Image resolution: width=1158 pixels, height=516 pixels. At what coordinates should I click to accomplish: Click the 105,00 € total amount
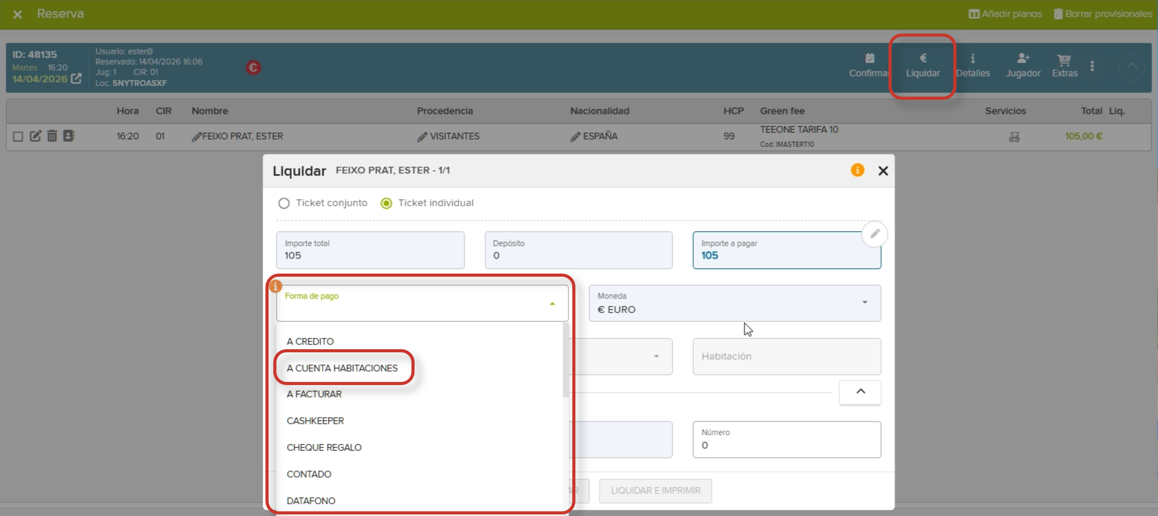[x=1083, y=136]
